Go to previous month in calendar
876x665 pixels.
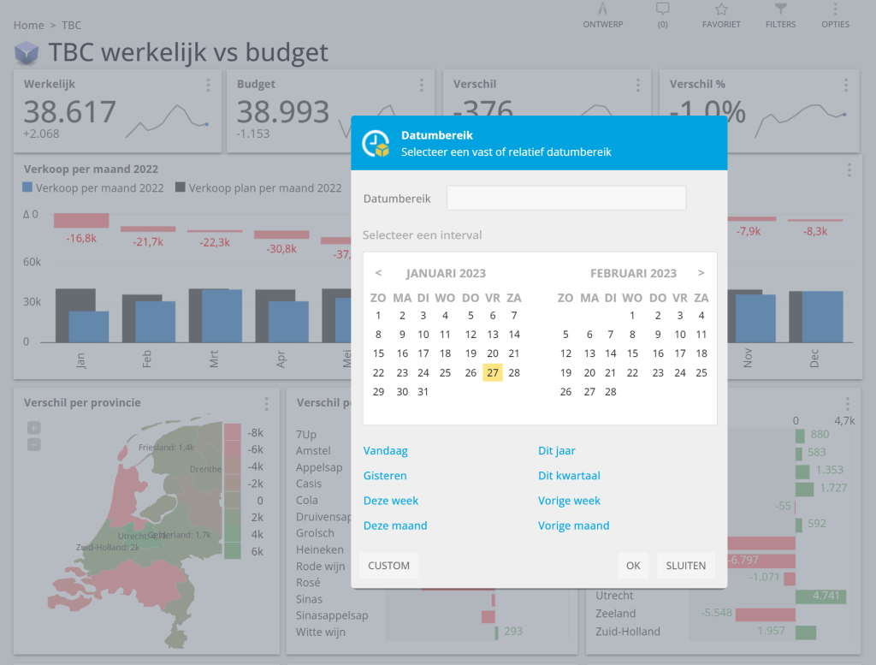[x=378, y=273]
